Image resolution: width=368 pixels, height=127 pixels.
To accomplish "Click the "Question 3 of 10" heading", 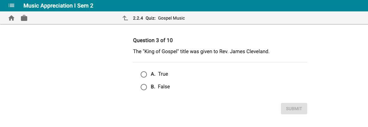I will tap(153, 40).
